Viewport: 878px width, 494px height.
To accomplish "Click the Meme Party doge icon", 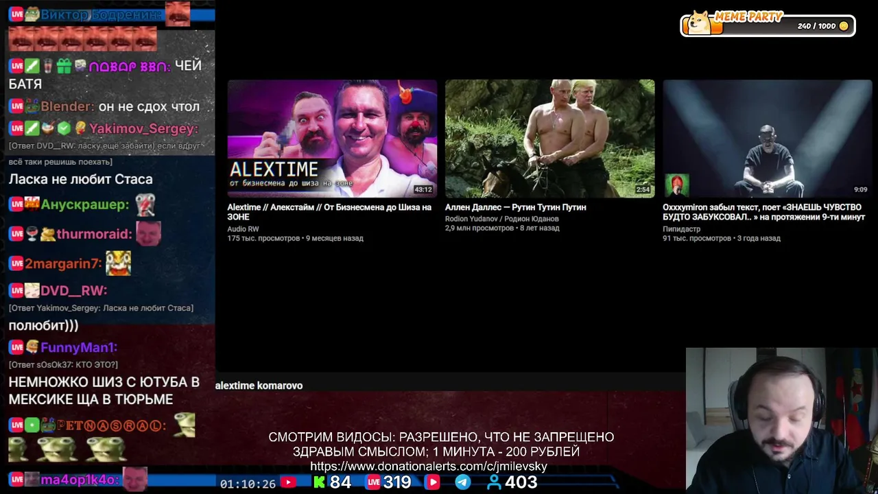I will (x=700, y=23).
